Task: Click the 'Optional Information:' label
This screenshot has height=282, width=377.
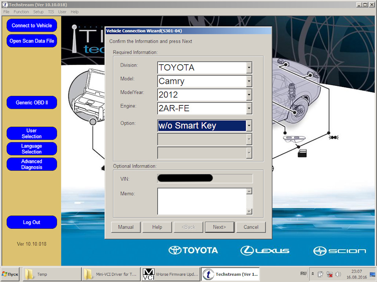Action: click(x=135, y=166)
